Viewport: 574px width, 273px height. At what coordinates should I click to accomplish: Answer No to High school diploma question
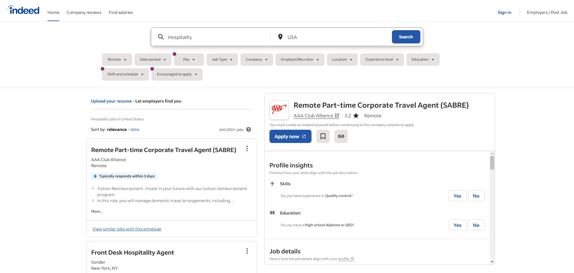(x=476, y=225)
